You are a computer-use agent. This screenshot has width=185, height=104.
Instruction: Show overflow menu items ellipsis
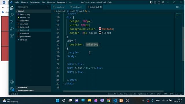pos(70,2)
